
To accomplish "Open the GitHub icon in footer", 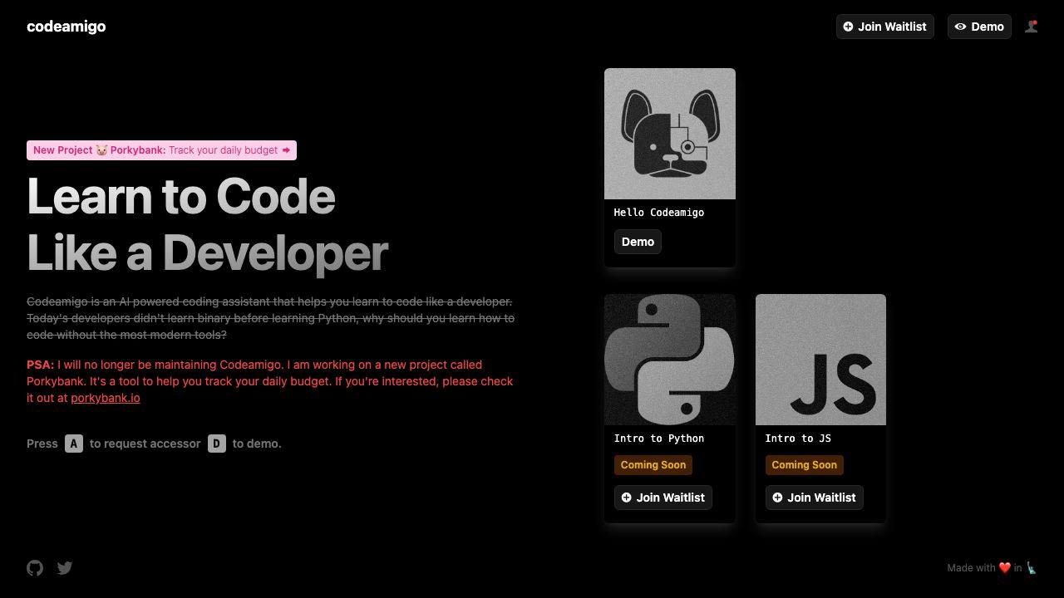I will coord(35,568).
